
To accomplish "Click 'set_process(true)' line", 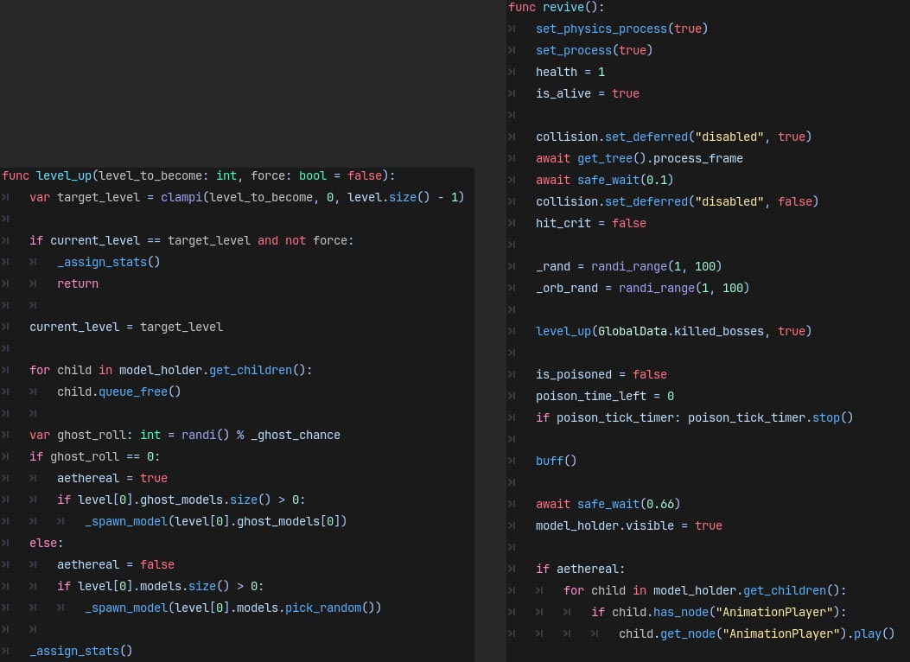I will [595, 50].
